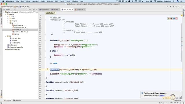Click lib breadcrumb in navigation bar
This screenshot has width=185, height=104.
(x=16, y=7)
